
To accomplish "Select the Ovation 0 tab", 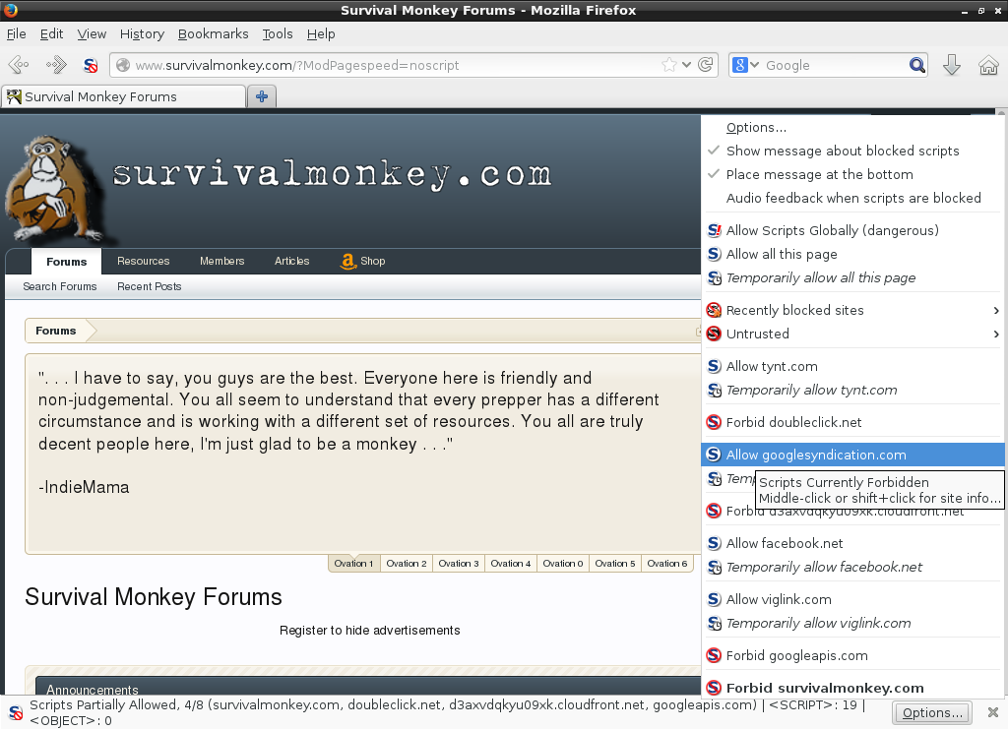I will click(x=562, y=564).
